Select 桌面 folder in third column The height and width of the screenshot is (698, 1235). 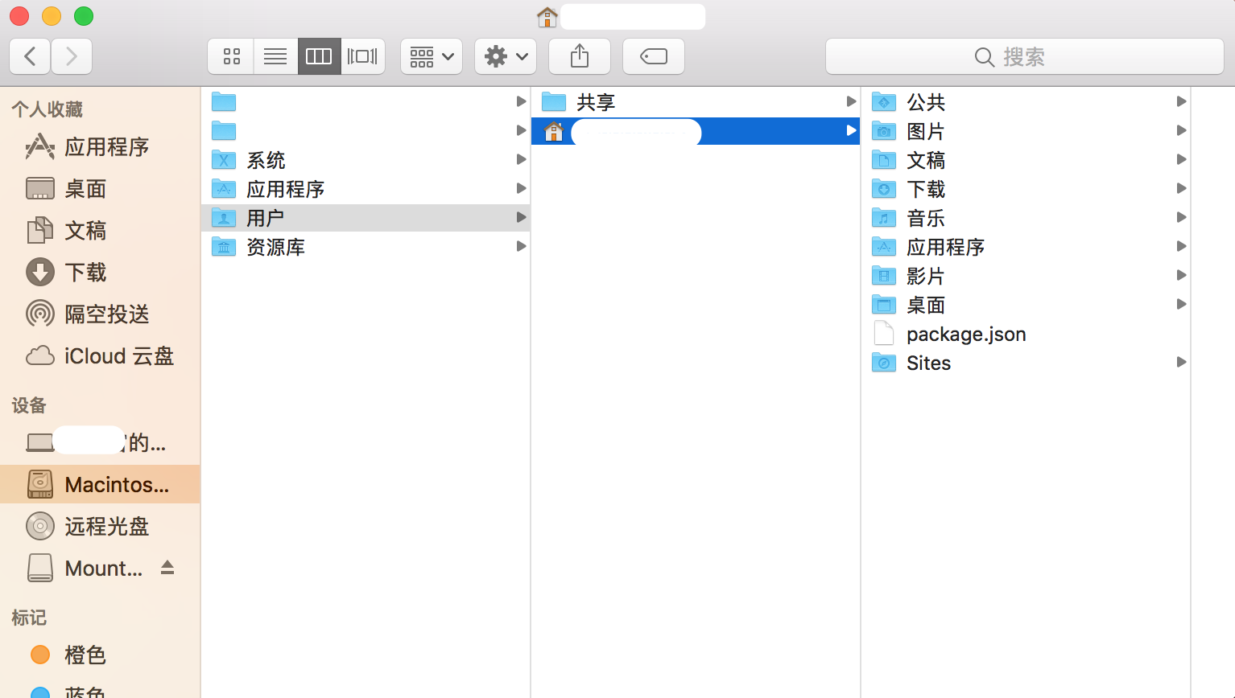(1026, 305)
